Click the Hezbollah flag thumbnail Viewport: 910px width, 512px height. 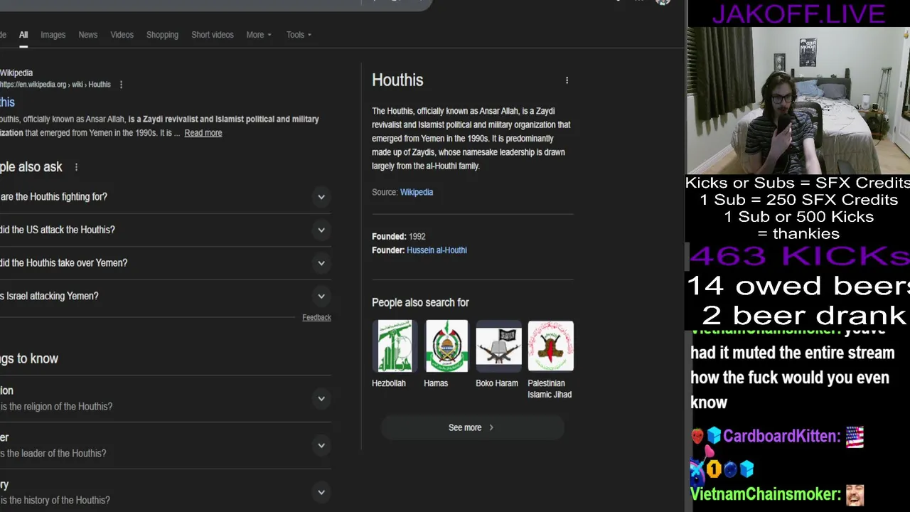coord(395,346)
